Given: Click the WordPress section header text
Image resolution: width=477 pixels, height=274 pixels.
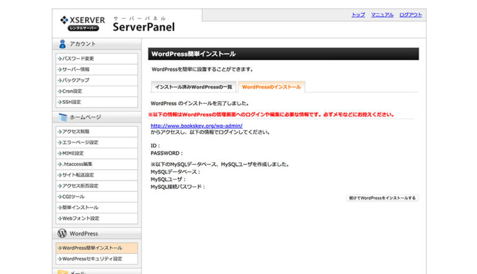Looking at the screenshot, I should [84, 234].
